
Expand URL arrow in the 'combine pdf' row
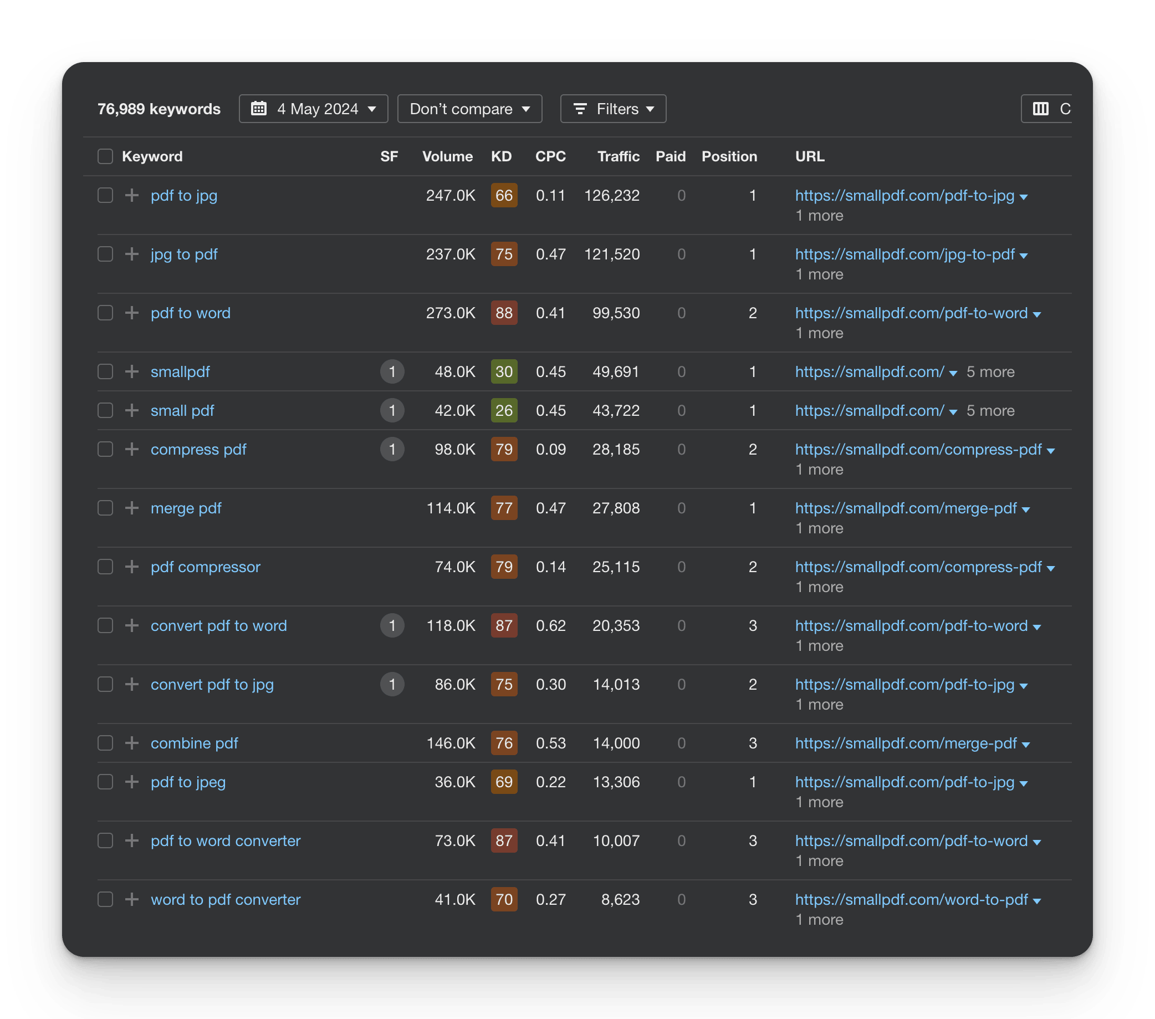coord(1026,746)
